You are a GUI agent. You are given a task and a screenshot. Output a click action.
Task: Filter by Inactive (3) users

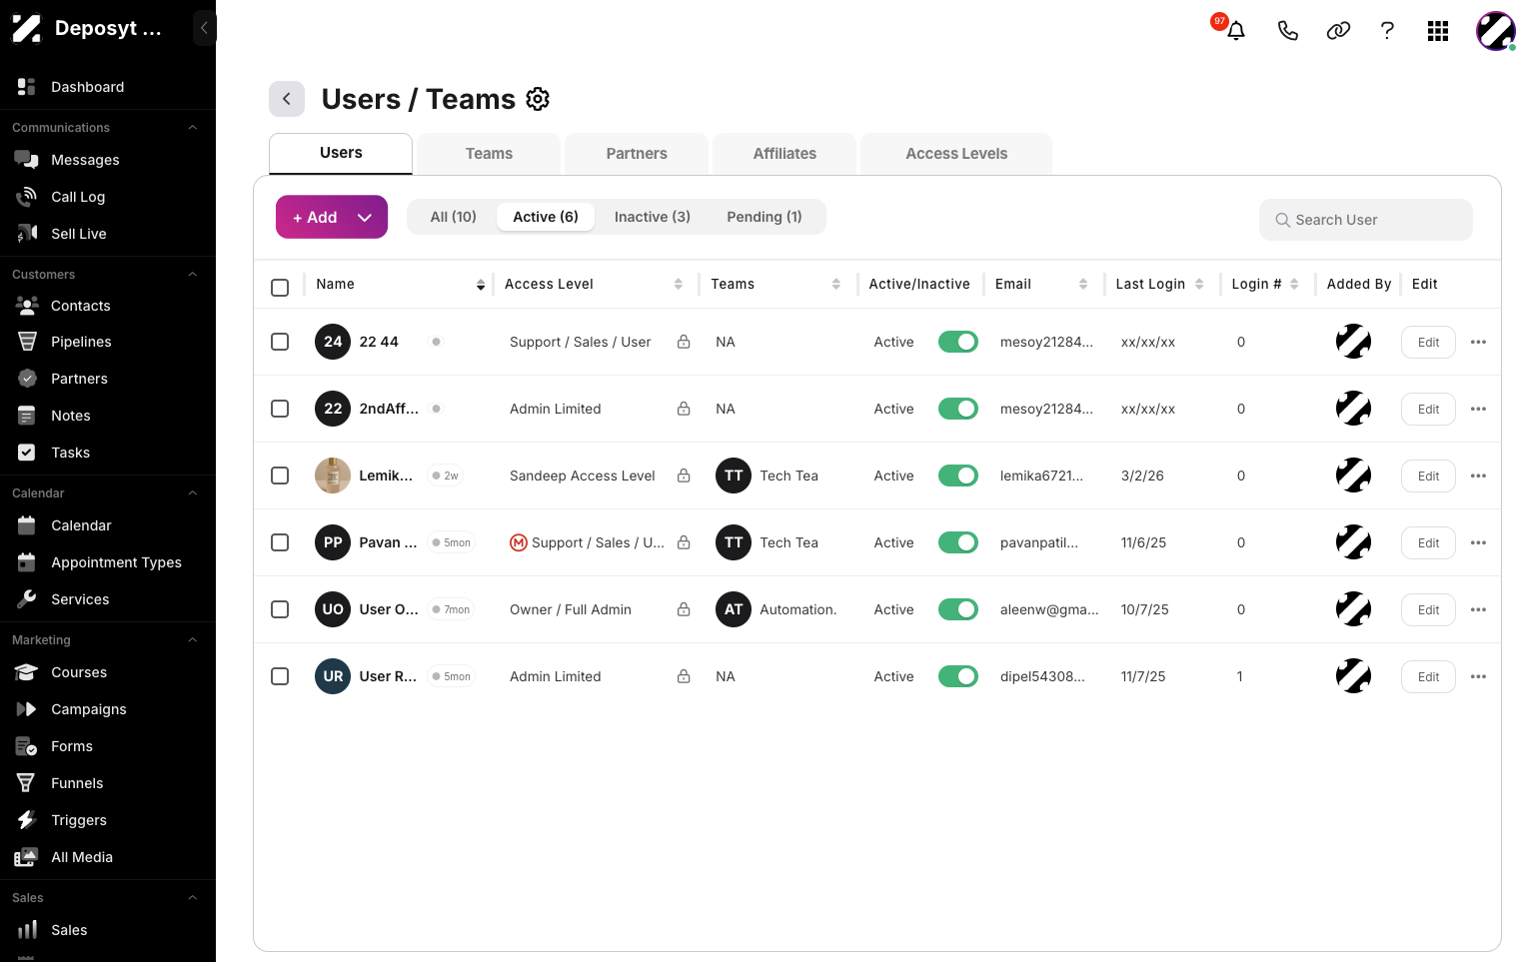click(653, 217)
